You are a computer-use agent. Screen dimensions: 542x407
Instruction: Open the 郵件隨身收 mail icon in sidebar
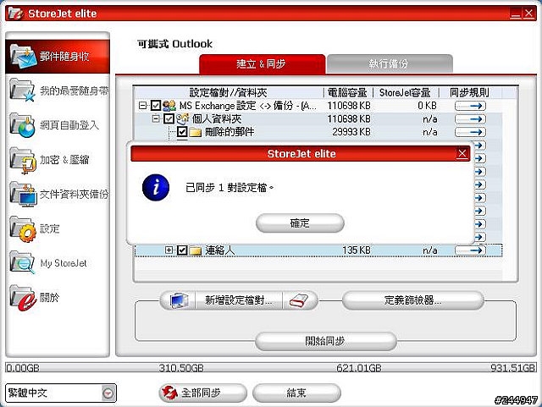point(23,56)
